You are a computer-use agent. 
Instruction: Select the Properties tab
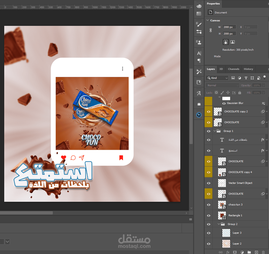click(213, 4)
